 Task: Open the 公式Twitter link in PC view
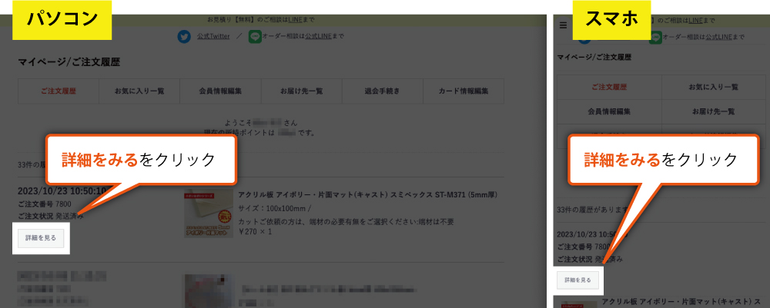pos(214,36)
